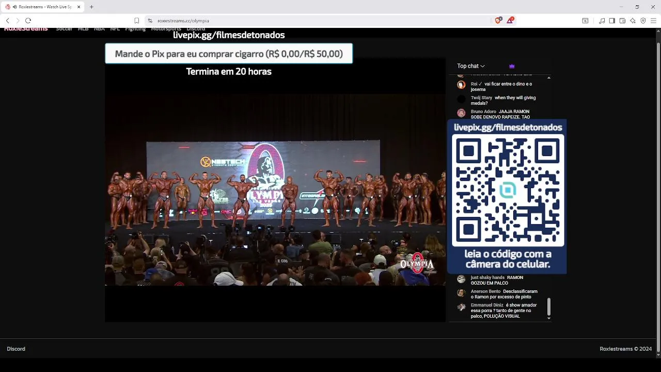Open site information icon beside the URL
This screenshot has width=661, height=372.
pos(150,21)
